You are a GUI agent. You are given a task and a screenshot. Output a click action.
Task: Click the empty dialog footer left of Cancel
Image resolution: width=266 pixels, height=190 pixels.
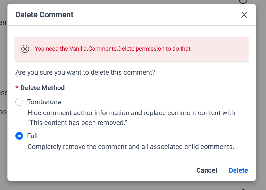coord(96,170)
